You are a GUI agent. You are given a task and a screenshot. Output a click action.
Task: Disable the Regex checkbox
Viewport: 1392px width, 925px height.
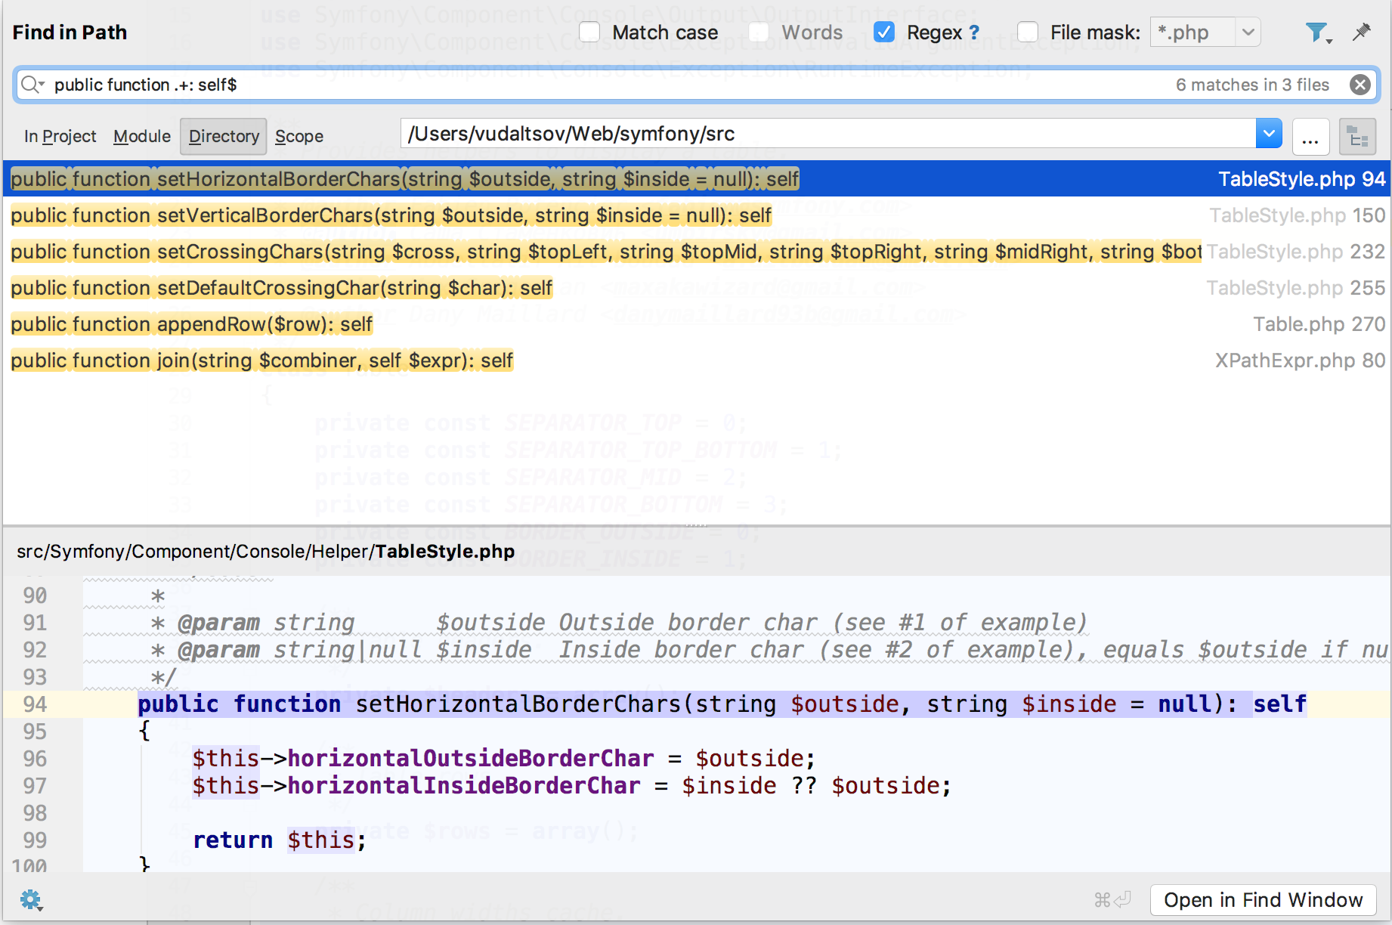(883, 32)
